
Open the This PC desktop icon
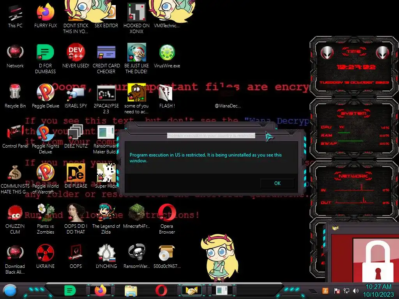[15, 16]
